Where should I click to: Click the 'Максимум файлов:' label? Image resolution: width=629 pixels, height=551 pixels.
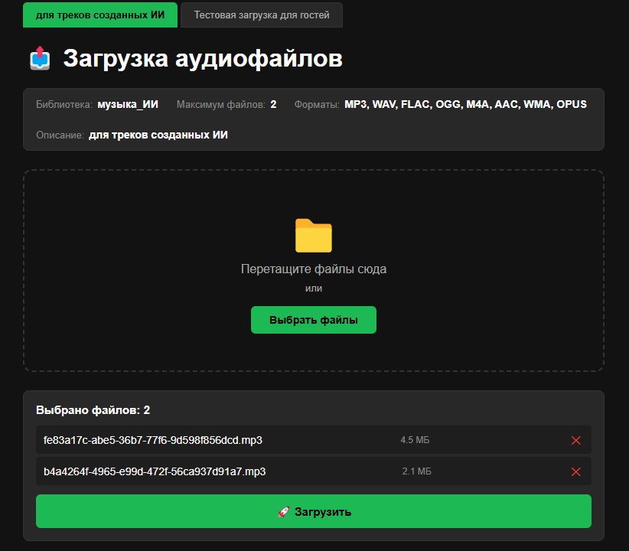221,105
